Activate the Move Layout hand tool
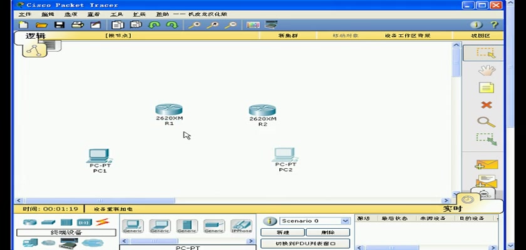This screenshot has width=526, height=250. click(486, 71)
